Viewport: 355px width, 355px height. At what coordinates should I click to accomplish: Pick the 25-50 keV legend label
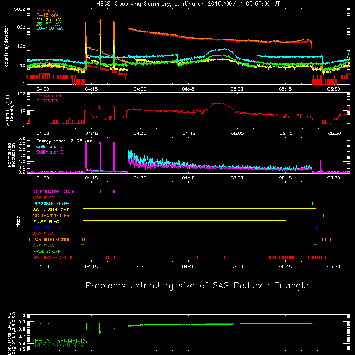click(48, 24)
